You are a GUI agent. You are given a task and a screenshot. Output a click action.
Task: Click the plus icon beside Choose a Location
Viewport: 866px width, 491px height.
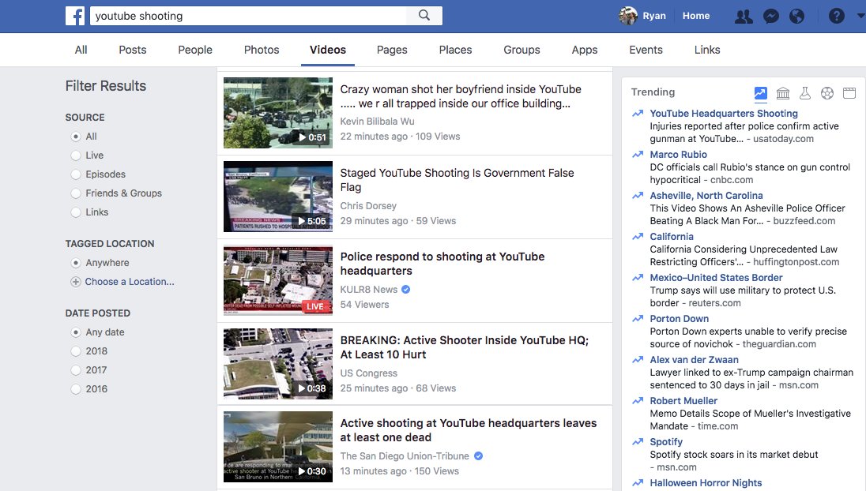pos(76,282)
